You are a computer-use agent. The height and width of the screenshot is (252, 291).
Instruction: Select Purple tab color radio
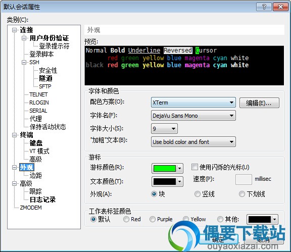(153, 219)
